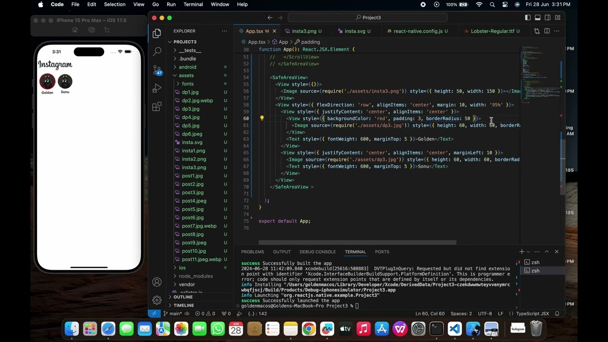The image size is (608, 342).
Task: Open the DEBUG CONSOLE panel tab
Action: tap(317, 252)
